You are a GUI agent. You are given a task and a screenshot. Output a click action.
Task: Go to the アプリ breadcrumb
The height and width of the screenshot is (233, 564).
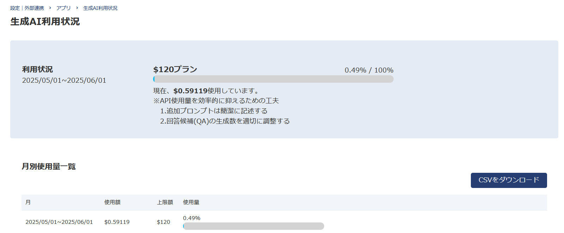(63, 8)
